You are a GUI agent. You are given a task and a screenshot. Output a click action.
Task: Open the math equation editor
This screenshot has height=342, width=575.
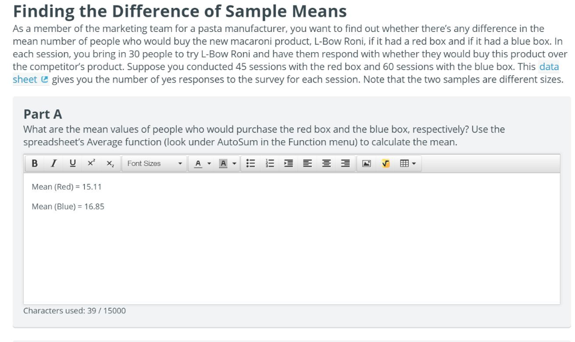tap(385, 163)
